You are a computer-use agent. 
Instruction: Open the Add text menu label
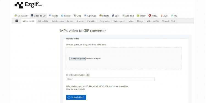(129, 16)
